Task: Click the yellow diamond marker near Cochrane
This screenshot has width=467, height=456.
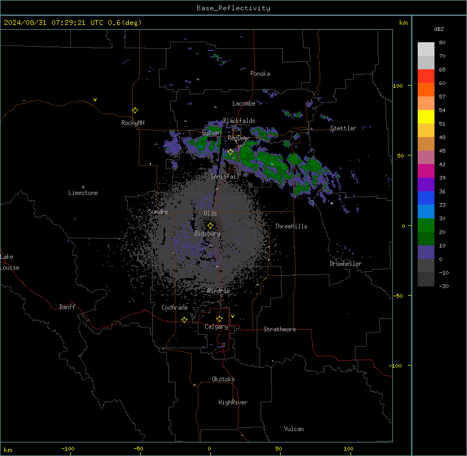Action: pos(184,320)
